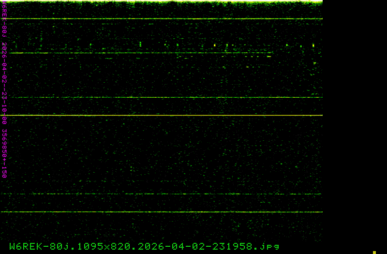387x254 pixels.
Task: Click the magenta 3569850+-150 frequency label
Action: pos(4,153)
